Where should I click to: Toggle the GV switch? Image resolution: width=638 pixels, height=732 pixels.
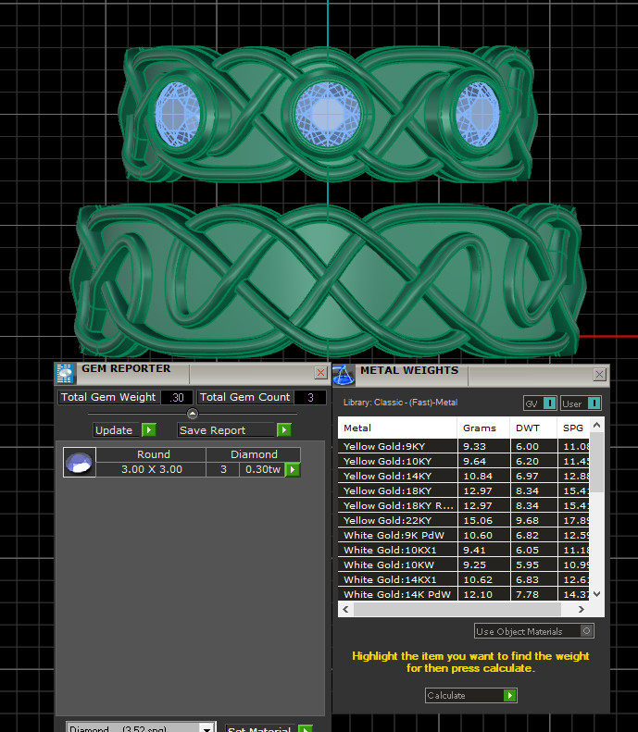click(x=550, y=403)
